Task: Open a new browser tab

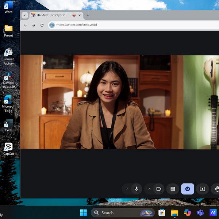Action: [88, 15]
